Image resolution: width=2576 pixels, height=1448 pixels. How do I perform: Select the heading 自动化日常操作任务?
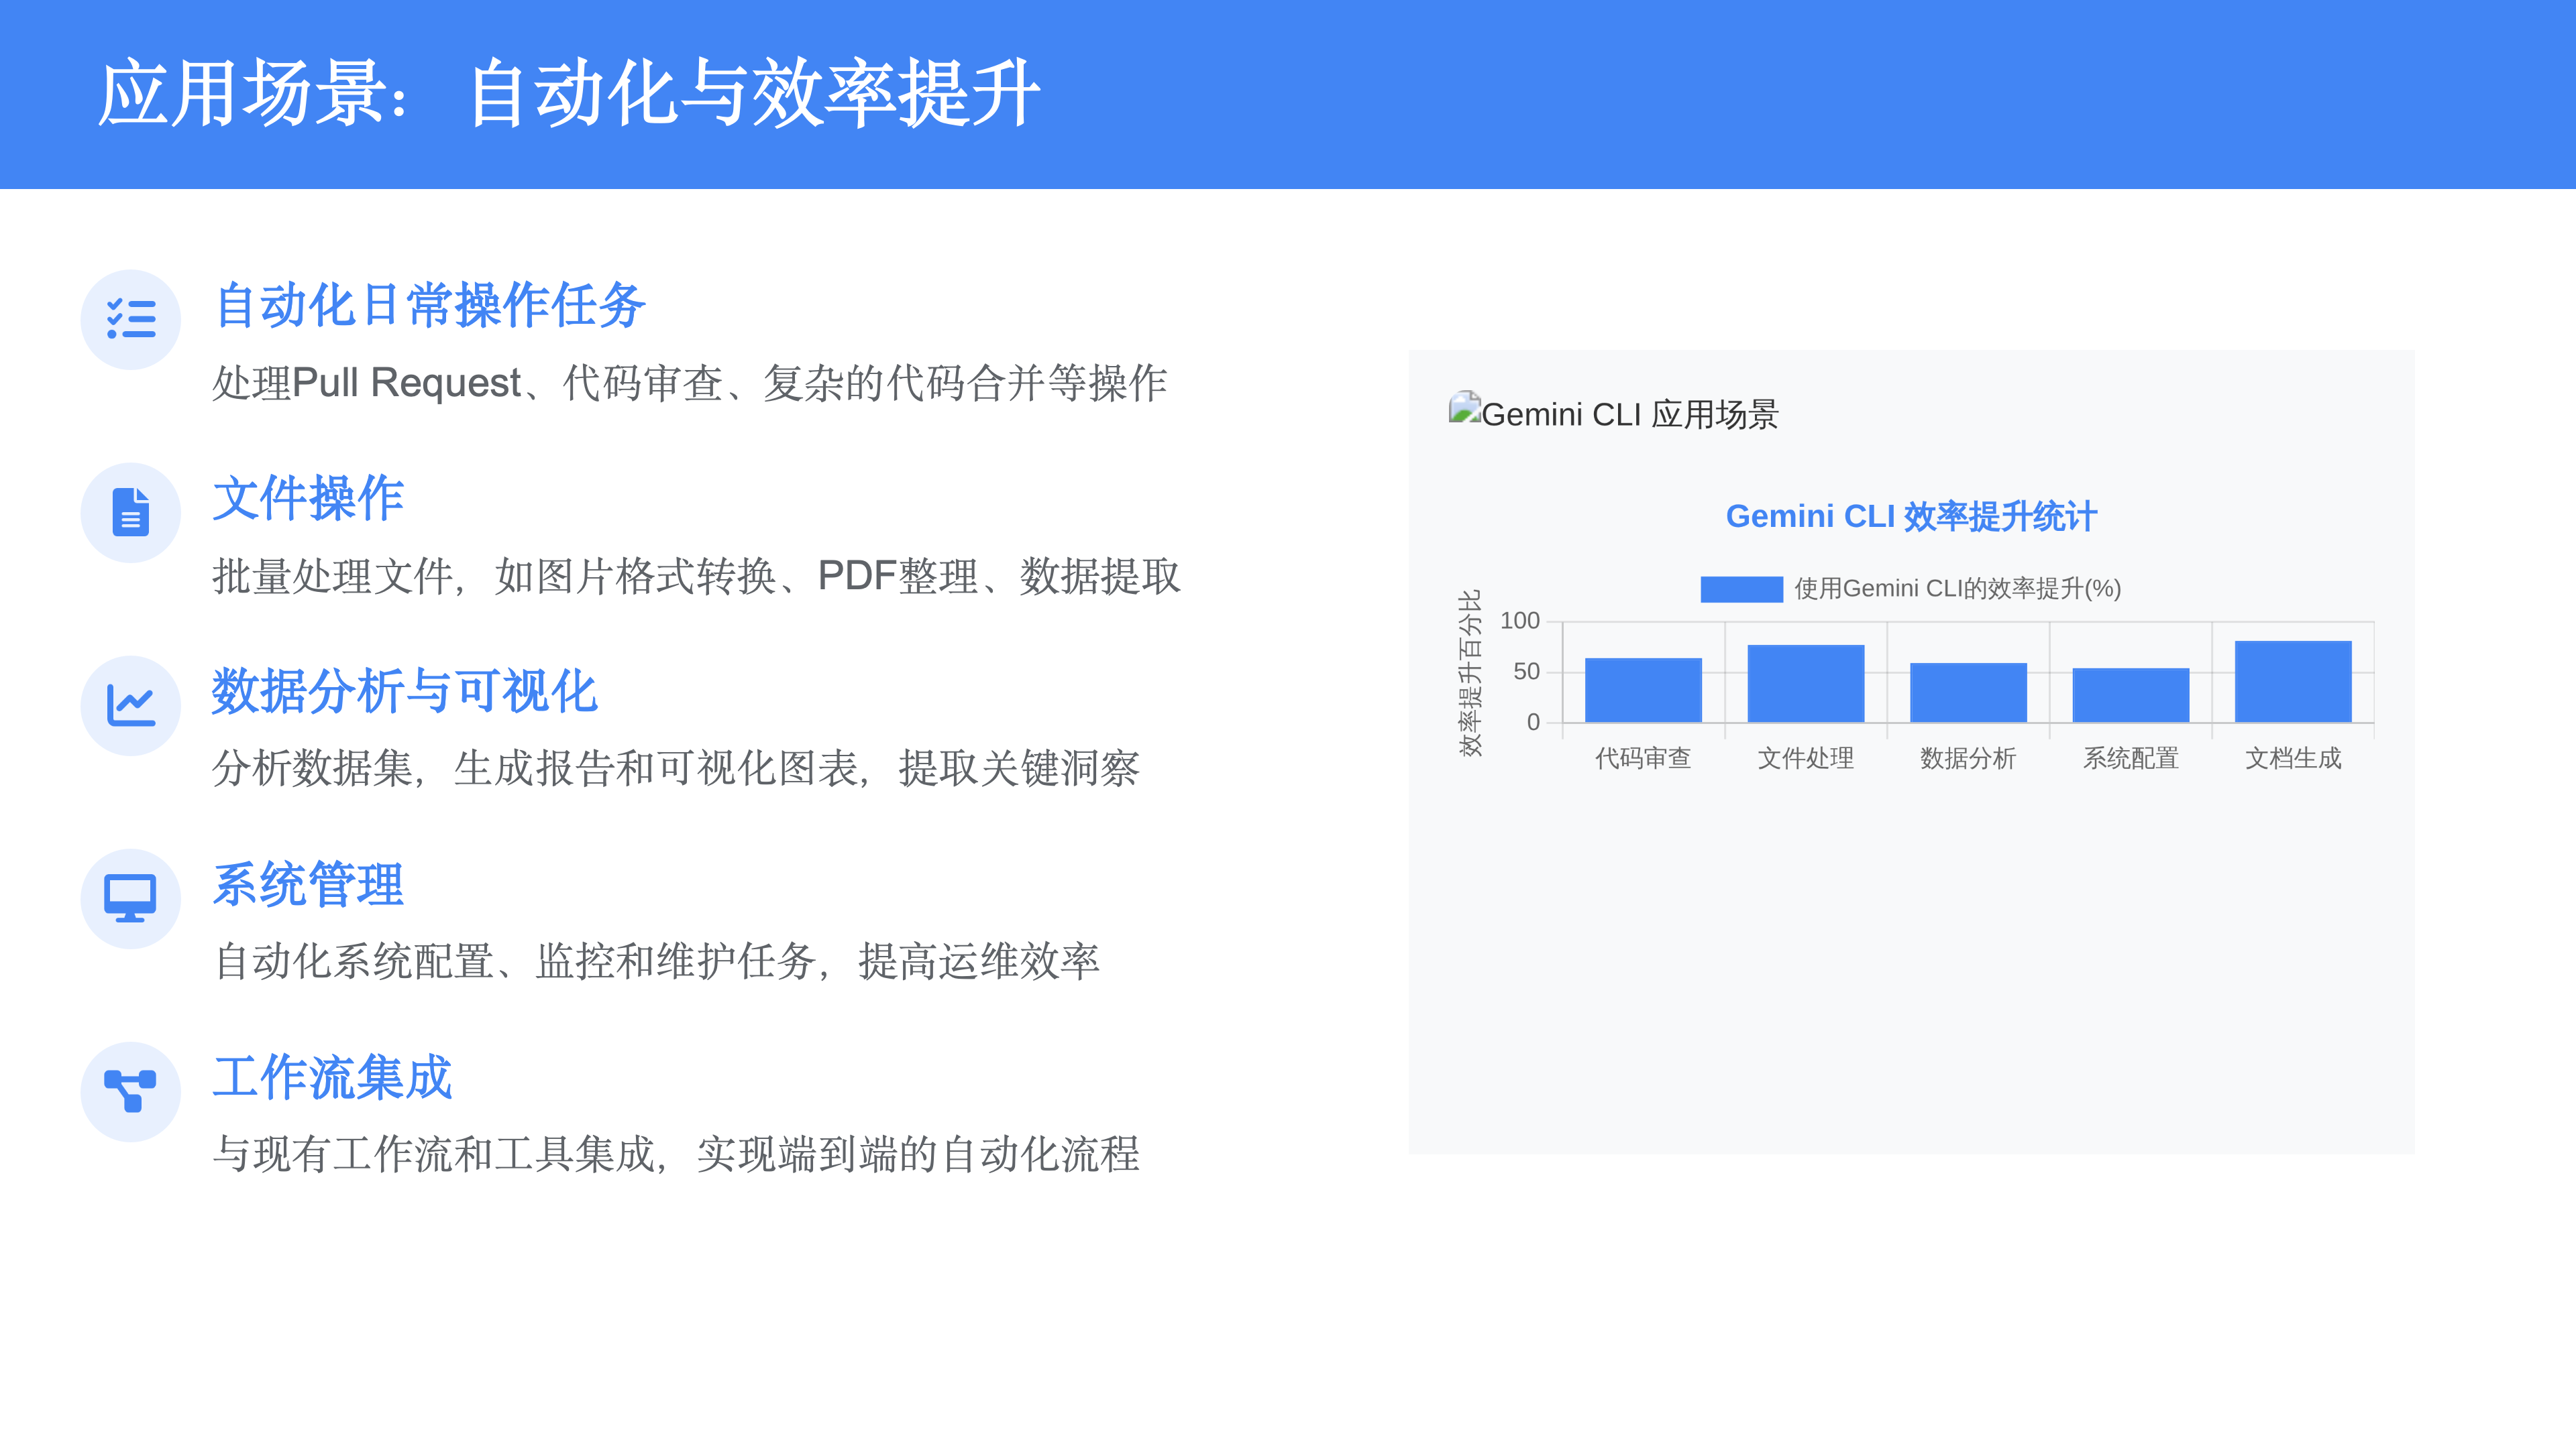pyautogui.click(x=429, y=305)
